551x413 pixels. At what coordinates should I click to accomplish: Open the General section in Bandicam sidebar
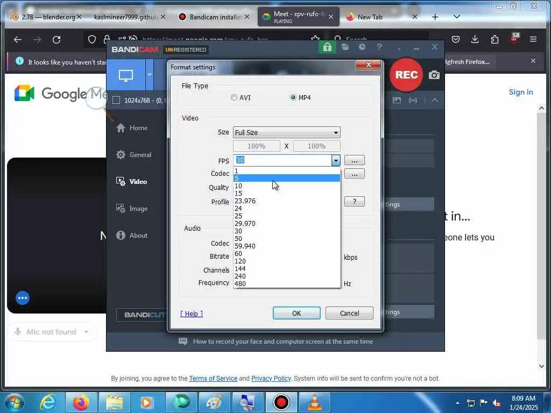133,154
